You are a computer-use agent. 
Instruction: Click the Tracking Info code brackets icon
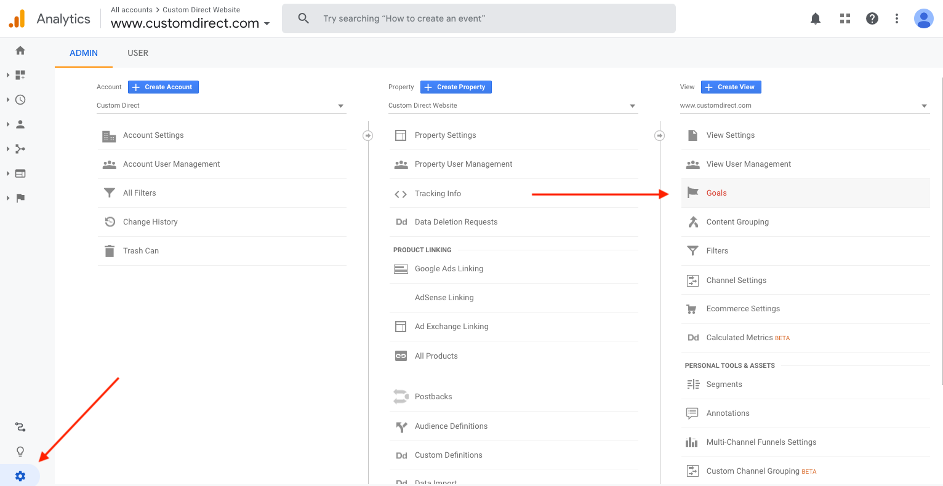pyautogui.click(x=401, y=194)
